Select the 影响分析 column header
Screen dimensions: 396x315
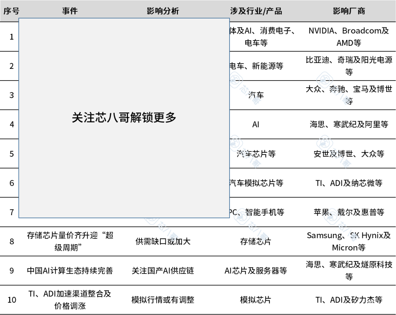163,11
